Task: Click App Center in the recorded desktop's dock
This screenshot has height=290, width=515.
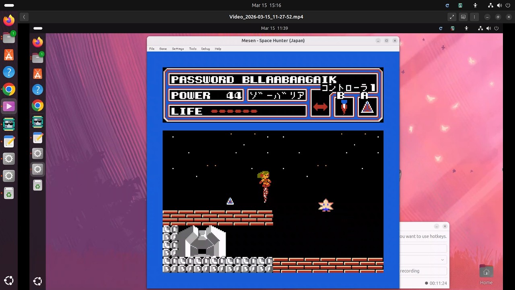Action: pyautogui.click(x=37, y=74)
